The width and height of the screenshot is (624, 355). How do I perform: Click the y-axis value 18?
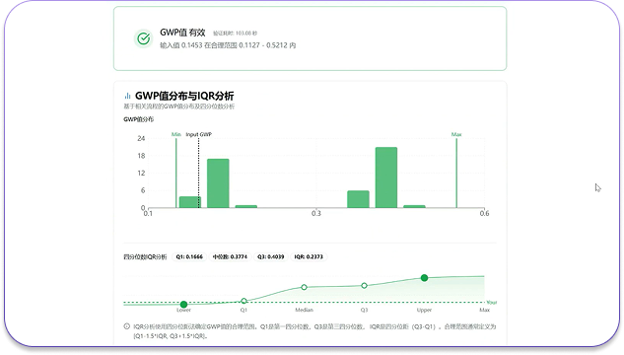coord(141,156)
